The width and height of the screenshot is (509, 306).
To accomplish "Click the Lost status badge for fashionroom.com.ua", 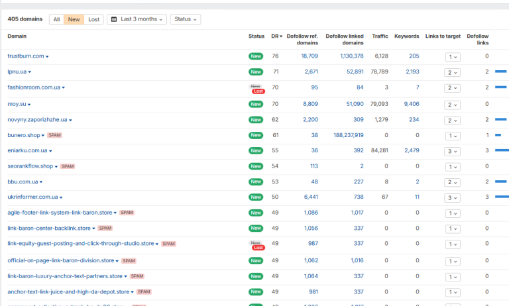I will pos(258,91).
